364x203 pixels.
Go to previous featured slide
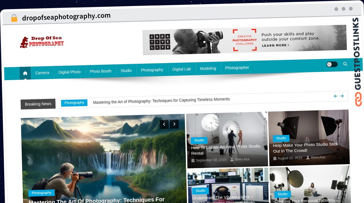[x=164, y=124]
